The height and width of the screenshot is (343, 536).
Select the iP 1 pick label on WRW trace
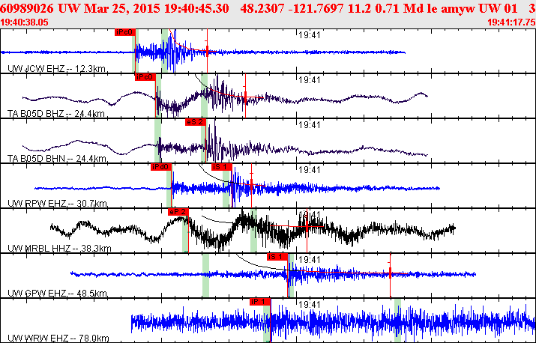pos(260,302)
